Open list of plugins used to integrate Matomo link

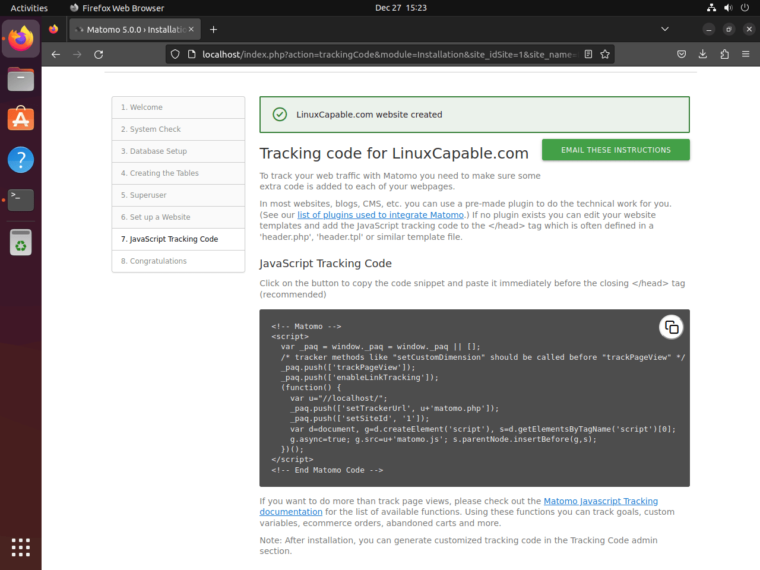pos(381,215)
